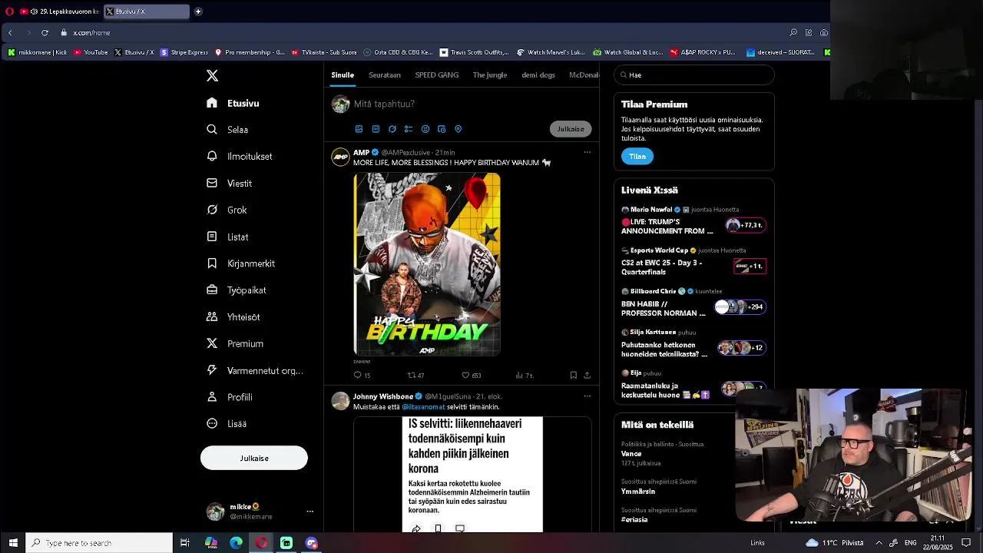Click the Kirjanmerkit bookmark icon

tap(212, 263)
